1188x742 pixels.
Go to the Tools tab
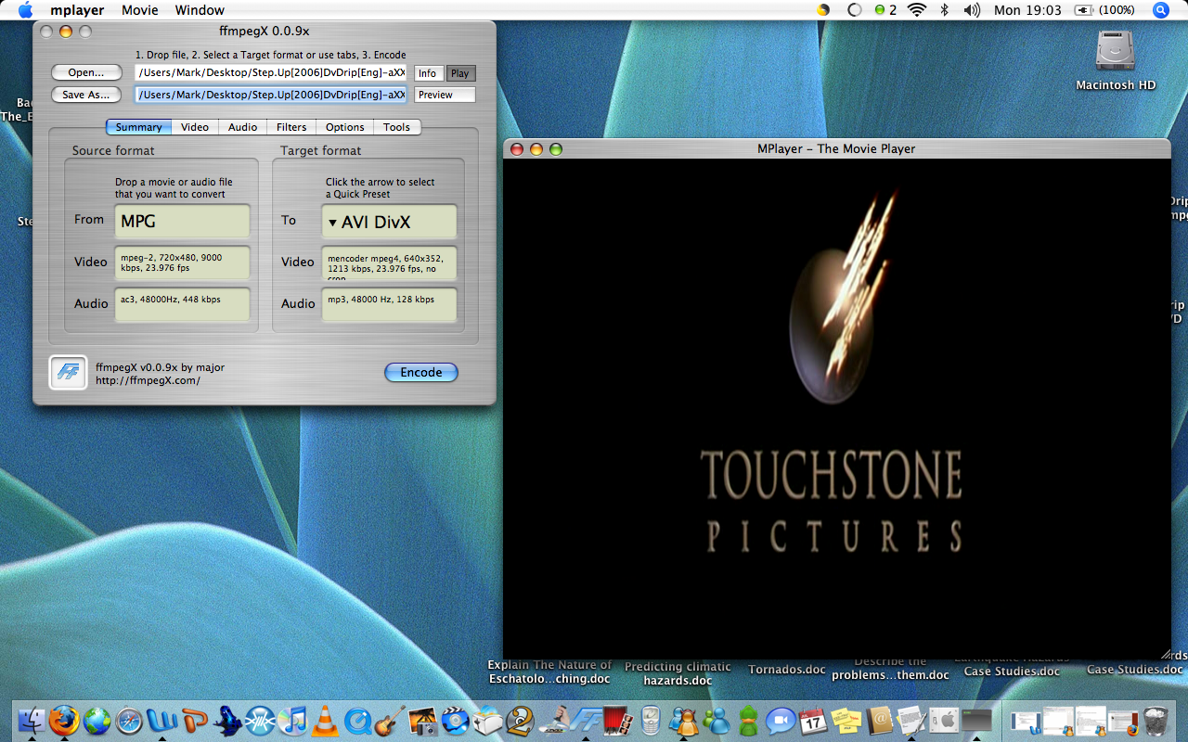(x=396, y=127)
